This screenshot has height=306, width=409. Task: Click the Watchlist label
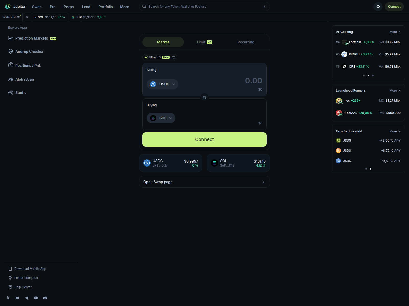click(9, 17)
